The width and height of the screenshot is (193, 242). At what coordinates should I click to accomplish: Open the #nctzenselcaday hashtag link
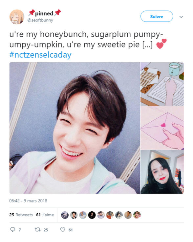coord(40,55)
